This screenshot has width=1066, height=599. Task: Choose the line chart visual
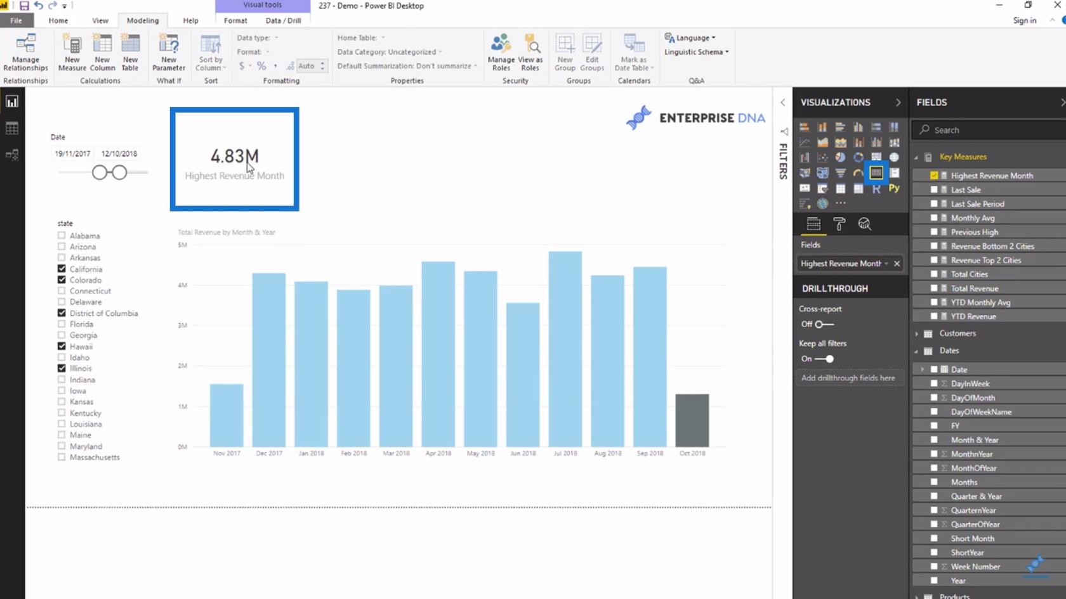tap(805, 142)
